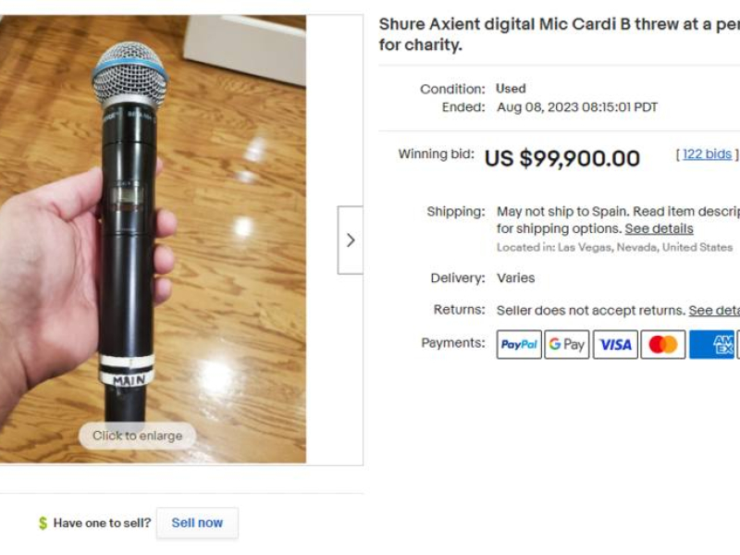Image resolution: width=740 pixels, height=555 pixels.
Task: Click the American Express icon
Action: tap(713, 345)
